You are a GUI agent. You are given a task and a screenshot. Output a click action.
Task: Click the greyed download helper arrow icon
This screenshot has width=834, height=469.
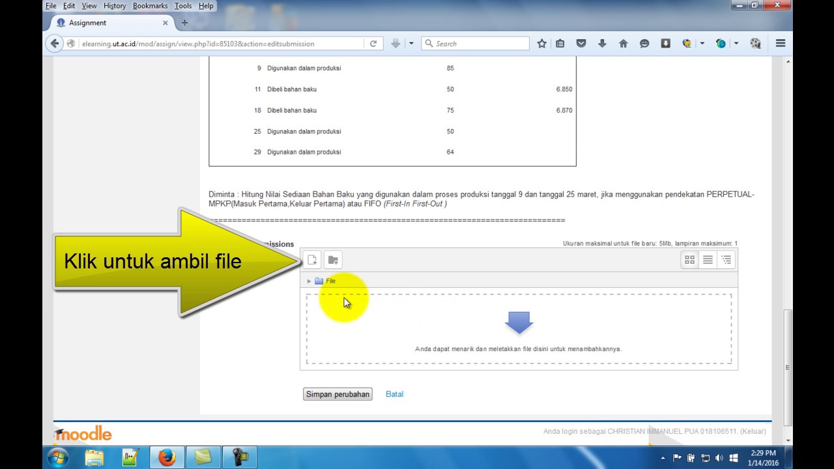(x=395, y=44)
